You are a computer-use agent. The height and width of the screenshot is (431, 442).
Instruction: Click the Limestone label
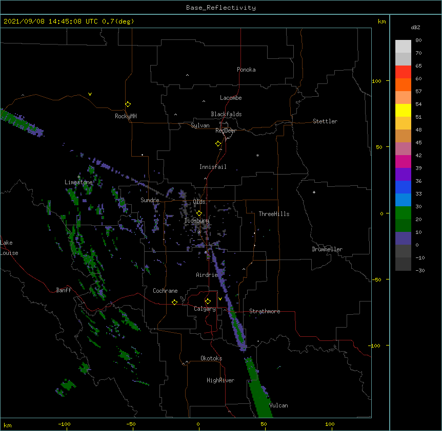[x=78, y=182]
